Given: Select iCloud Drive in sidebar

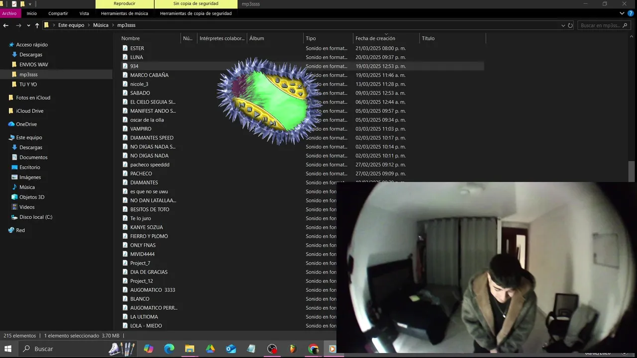Looking at the screenshot, I should pyautogui.click(x=29, y=111).
